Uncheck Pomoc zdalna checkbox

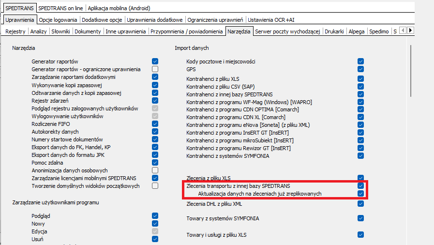[155, 163]
